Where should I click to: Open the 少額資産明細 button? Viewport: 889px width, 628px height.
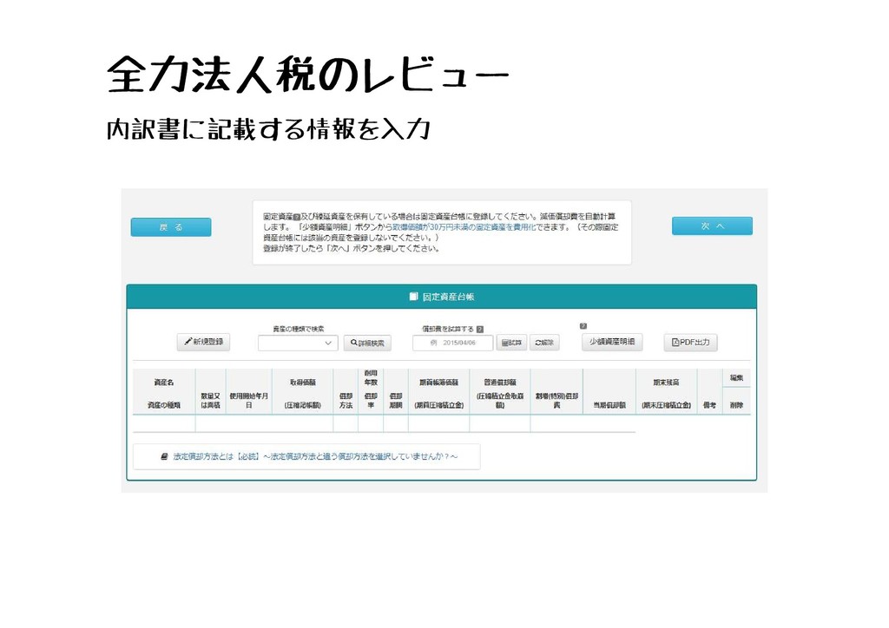click(612, 342)
